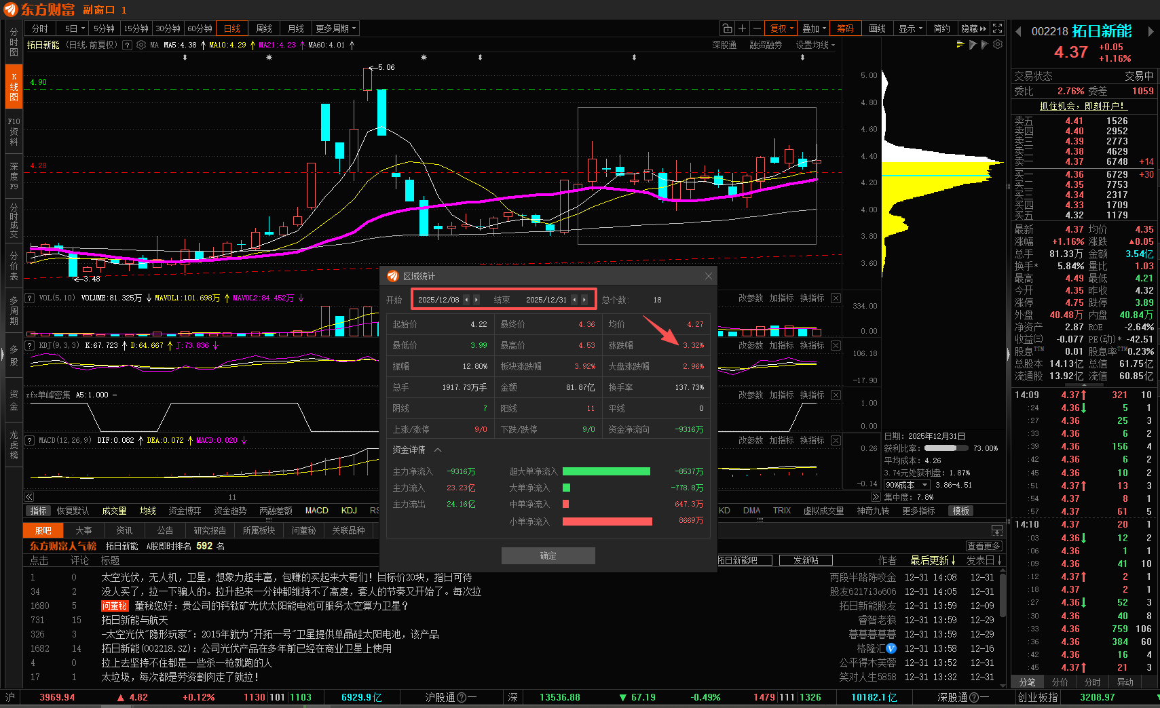Toggle the 简约 simplified view
1160x708 pixels.
tap(941, 28)
